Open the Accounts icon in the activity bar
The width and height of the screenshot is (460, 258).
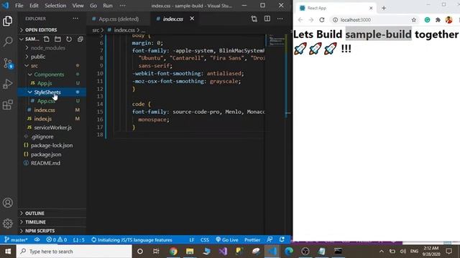click(x=8, y=203)
